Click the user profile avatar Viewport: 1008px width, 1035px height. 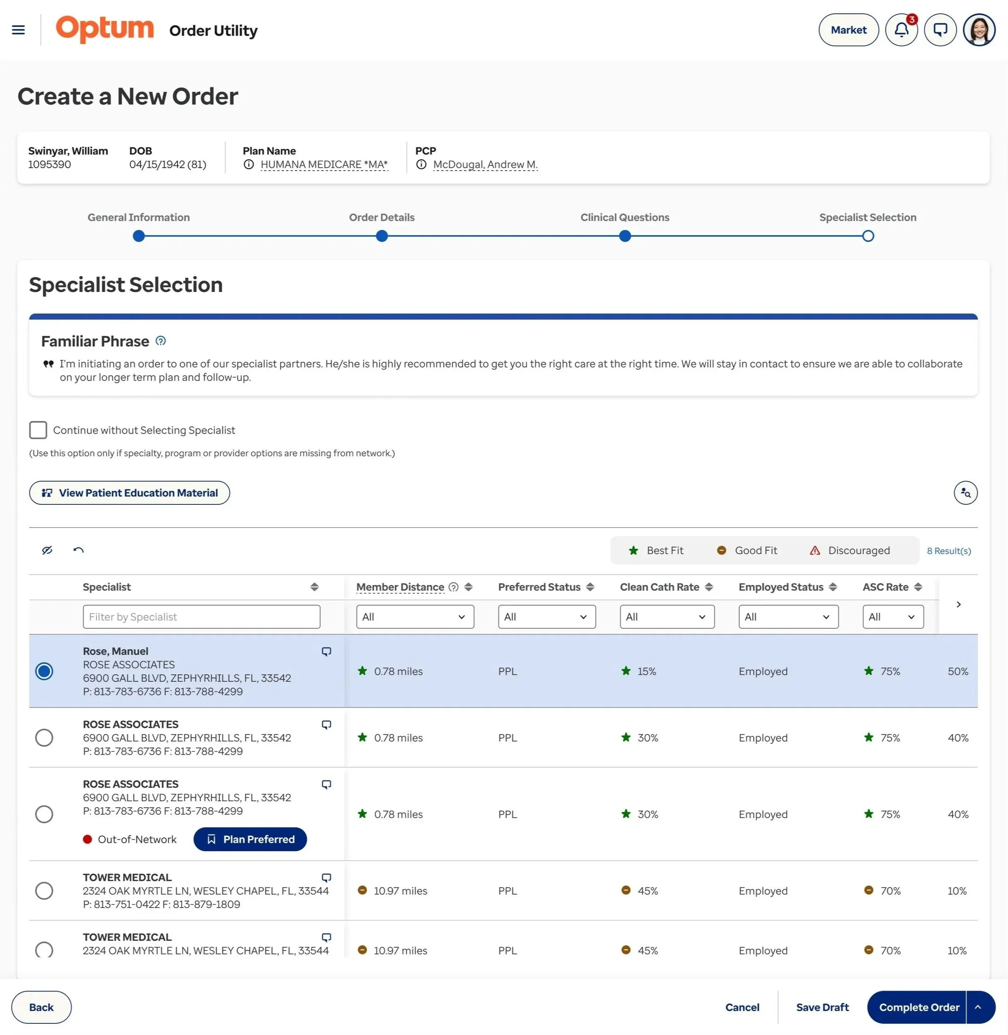click(x=979, y=30)
